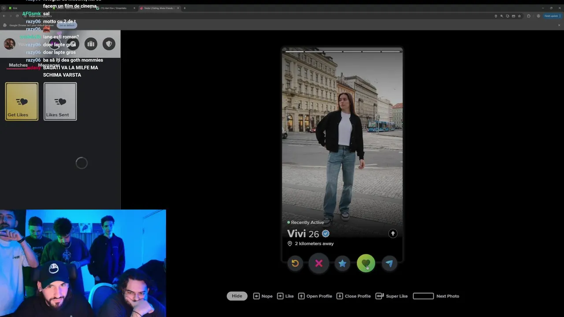Viewport: 564px width, 317px height.
Task: Click the browser back arrow
Action: (4, 16)
